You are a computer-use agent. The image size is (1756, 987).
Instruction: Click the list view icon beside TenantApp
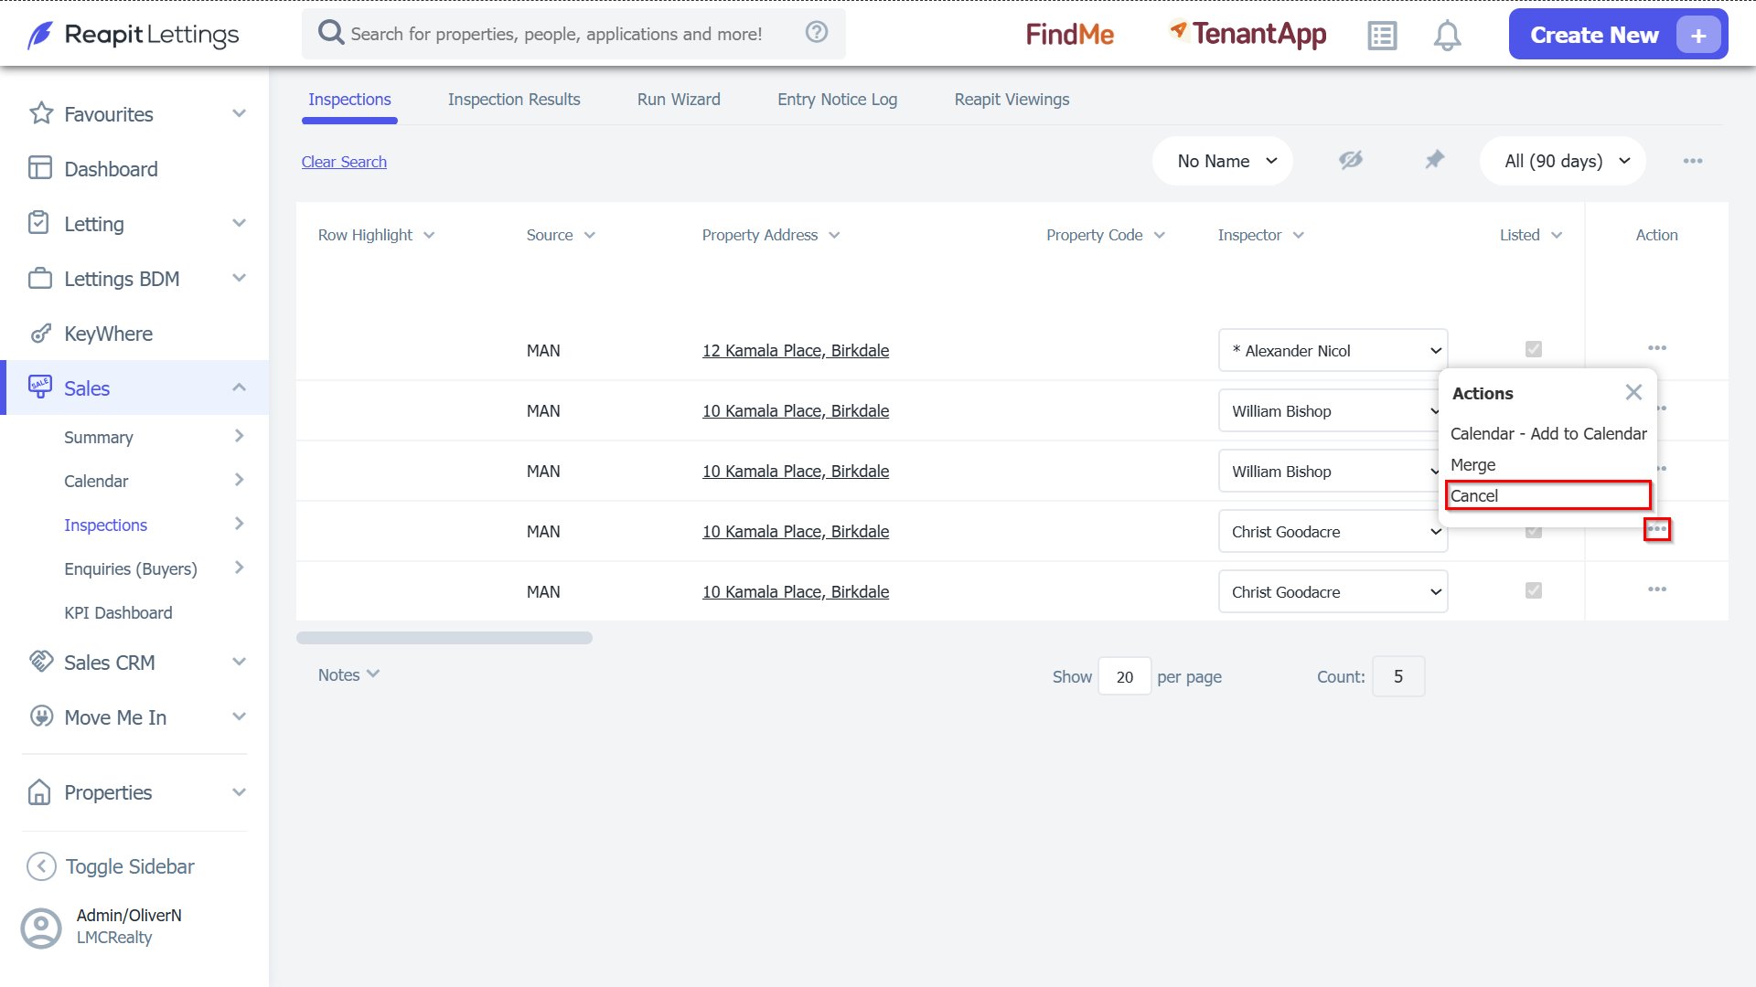pyautogui.click(x=1382, y=36)
